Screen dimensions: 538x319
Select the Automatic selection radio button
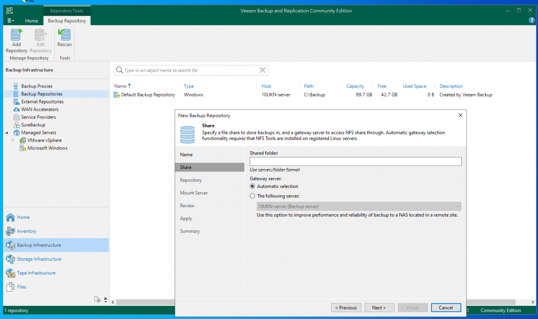click(253, 186)
